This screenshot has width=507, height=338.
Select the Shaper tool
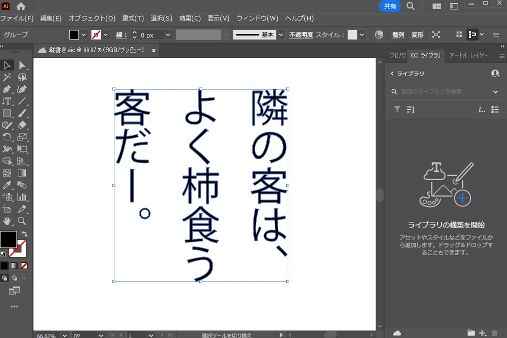point(7,125)
